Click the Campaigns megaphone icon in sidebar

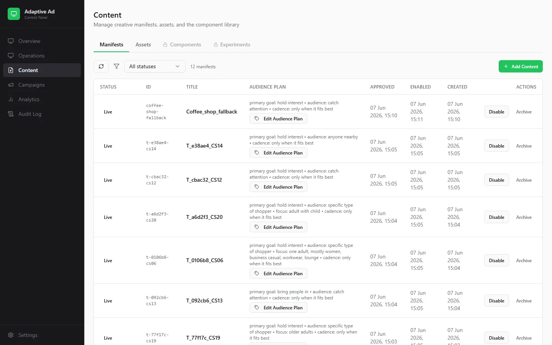click(x=11, y=85)
